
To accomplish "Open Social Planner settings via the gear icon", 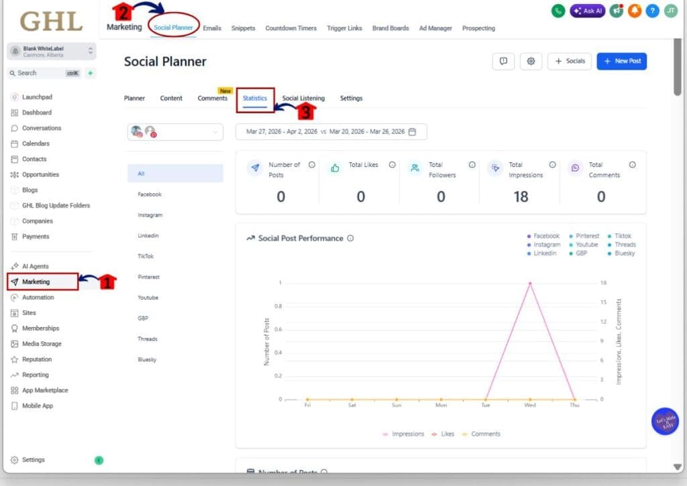I will pyautogui.click(x=531, y=61).
